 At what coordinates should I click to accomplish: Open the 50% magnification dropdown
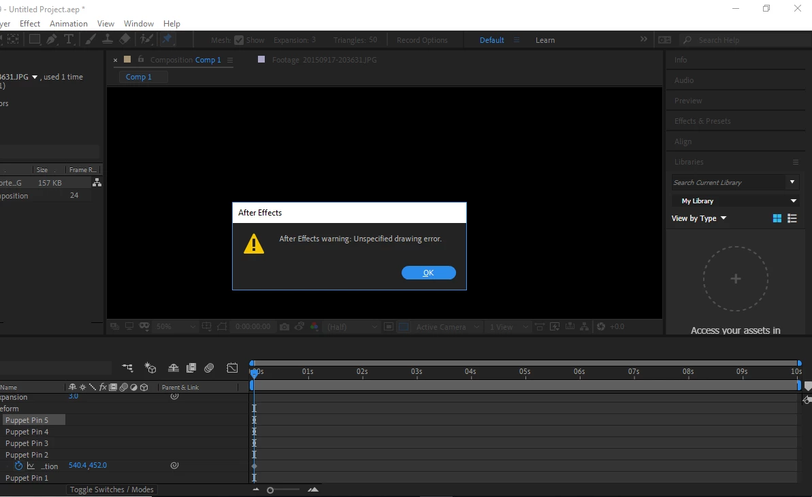coord(176,327)
